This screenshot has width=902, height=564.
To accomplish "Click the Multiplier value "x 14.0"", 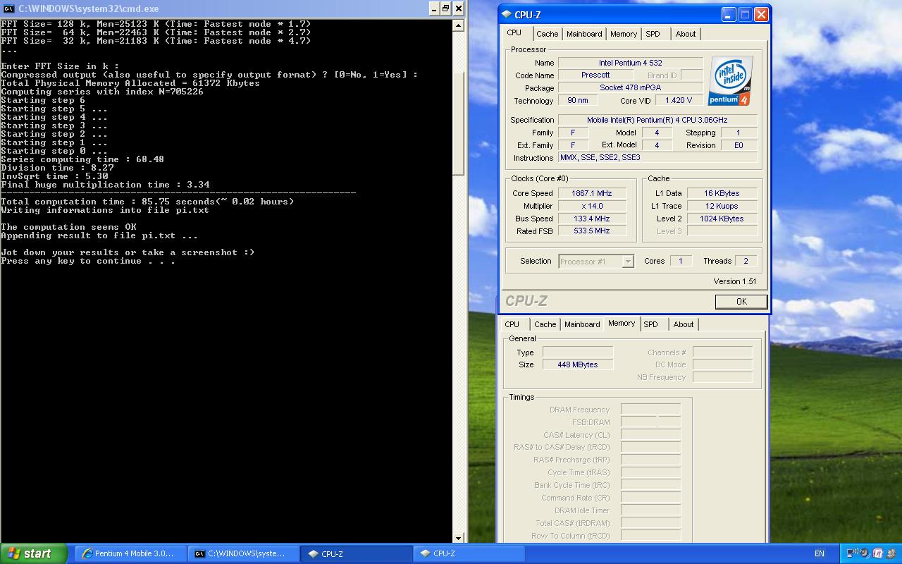I will click(592, 206).
